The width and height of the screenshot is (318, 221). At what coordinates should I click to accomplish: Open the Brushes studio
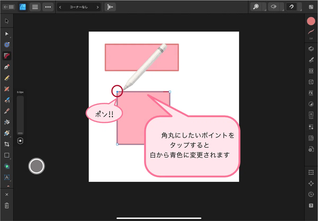pos(311,60)
